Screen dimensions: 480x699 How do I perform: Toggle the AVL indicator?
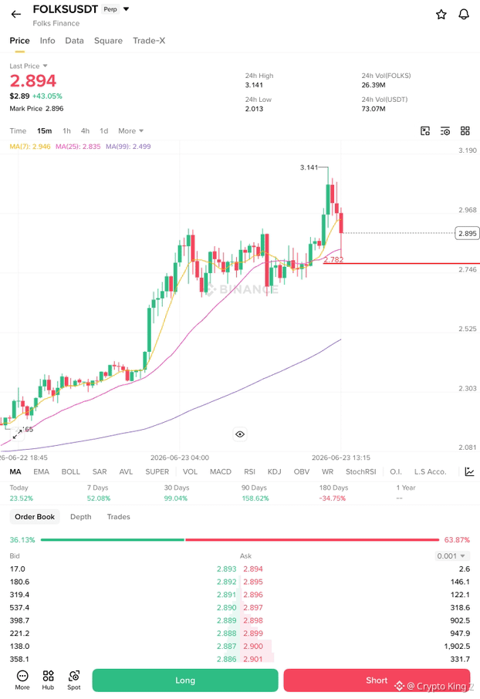126,471
